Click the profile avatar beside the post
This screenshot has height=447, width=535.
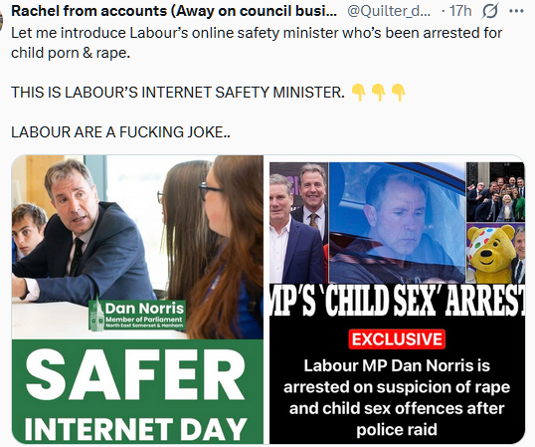click(1, 19)
